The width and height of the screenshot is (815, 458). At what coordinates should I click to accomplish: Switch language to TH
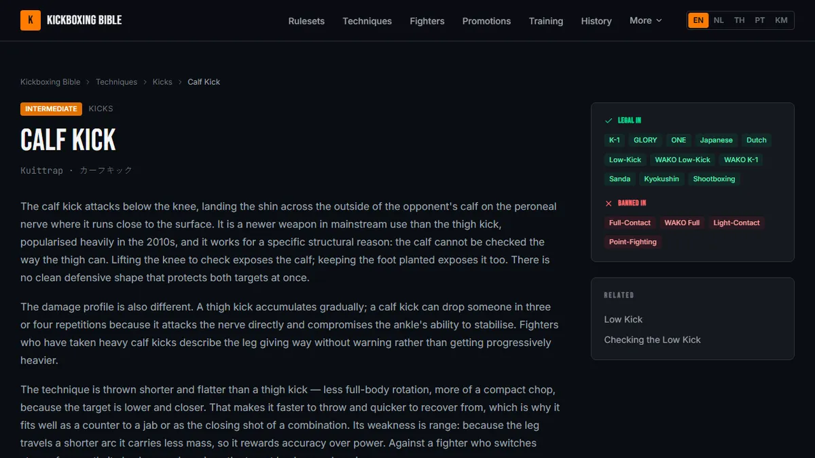coord(740,20)
